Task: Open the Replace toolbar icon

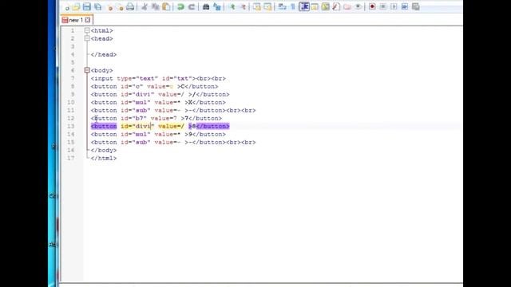Action: click(x=216, y=6)
